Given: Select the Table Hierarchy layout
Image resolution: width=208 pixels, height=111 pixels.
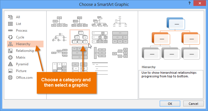Looking at the screenshot, I should pyautogui.click(x=120, y=37).
